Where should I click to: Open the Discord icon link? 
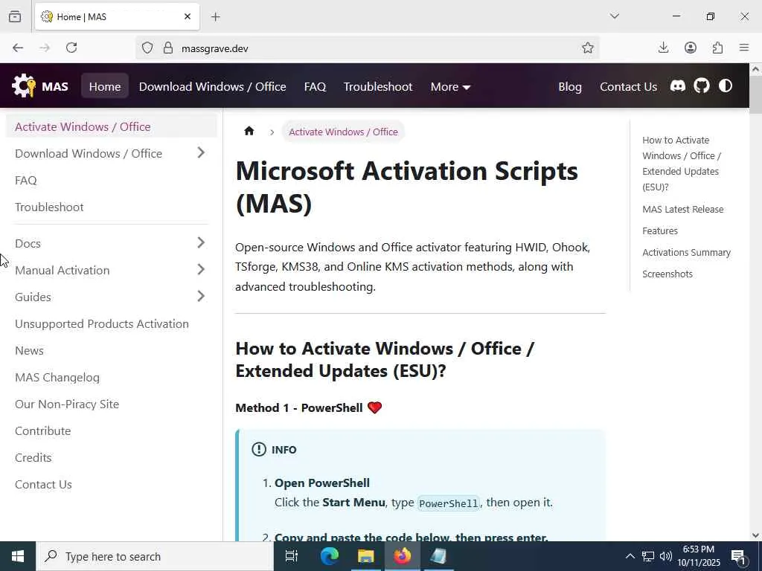coord(677,86)
